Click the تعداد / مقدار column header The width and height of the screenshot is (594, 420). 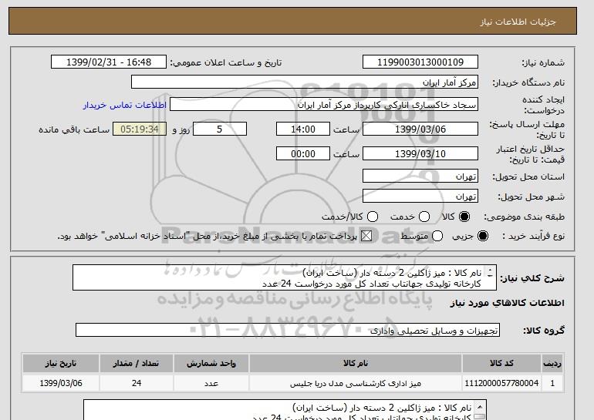(137, 363)
